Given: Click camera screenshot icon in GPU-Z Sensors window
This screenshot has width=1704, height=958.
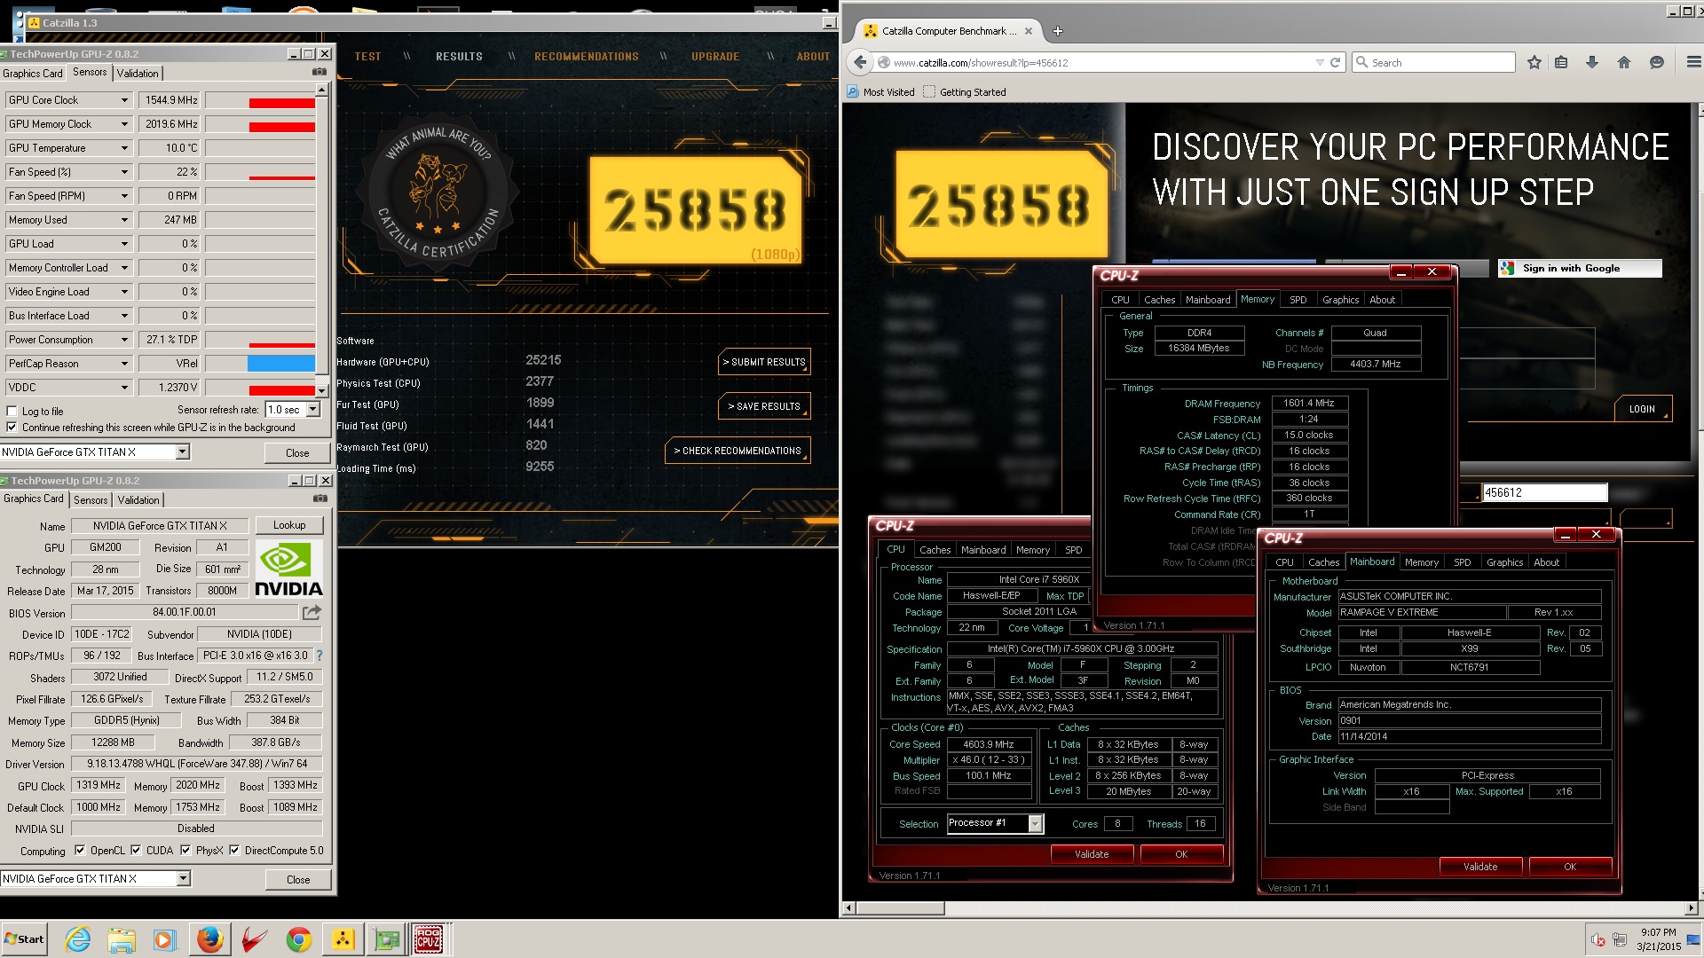Looking at the screenshot, I should pos(319,72).
